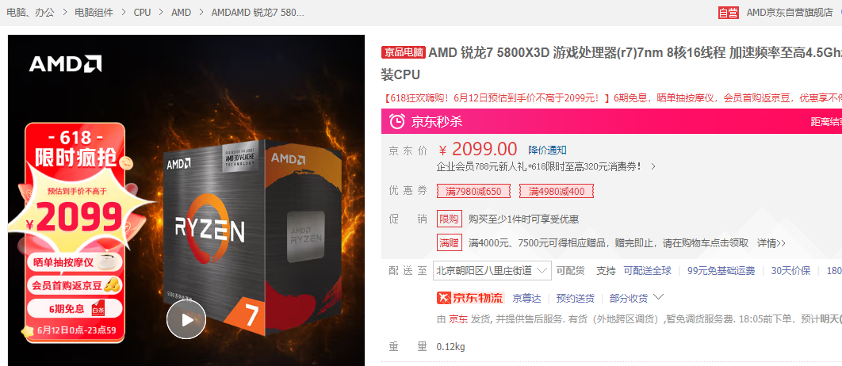Claim the 满4980减400 coupon
This screenshot has height=366, width=842.
pos(557,191)
